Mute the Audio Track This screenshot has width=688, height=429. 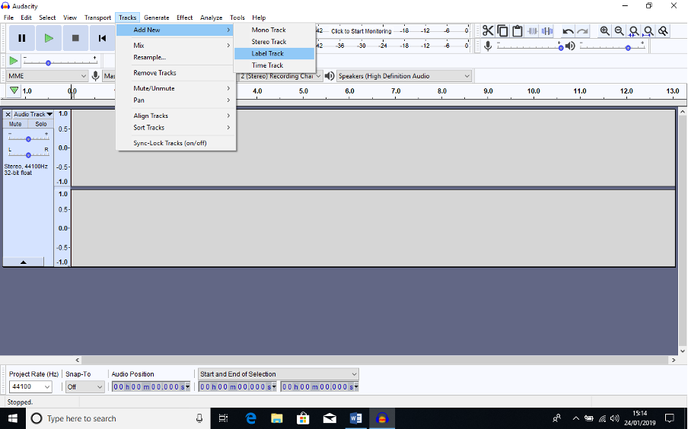coord(15,124)
